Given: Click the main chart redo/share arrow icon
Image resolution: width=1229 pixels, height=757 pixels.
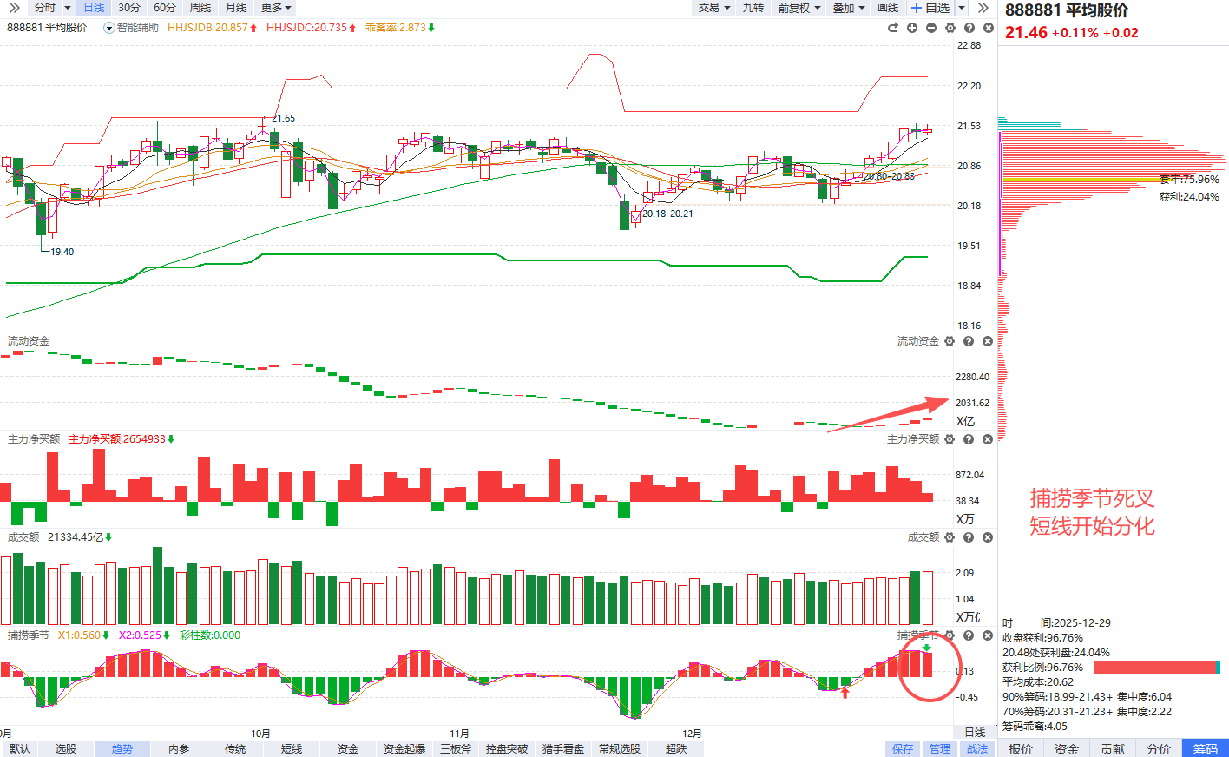Looking at the screenshot, I should coord(893,28).
